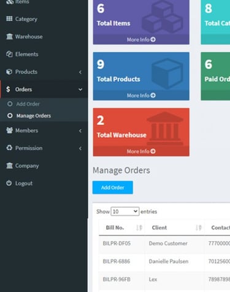Click the Company building icon in sidebar
Image resolution: width=230 pixels, height=292 pixels.
(x=9, y=165)
